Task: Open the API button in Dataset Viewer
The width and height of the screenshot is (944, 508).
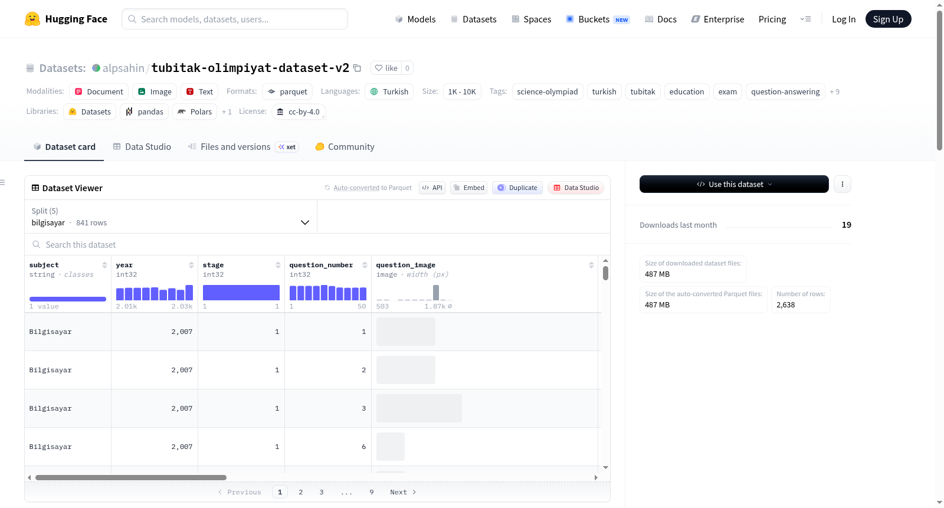Action: coord(432,188)
